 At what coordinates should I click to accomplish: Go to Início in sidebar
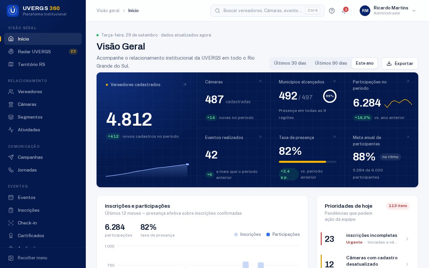43,39
